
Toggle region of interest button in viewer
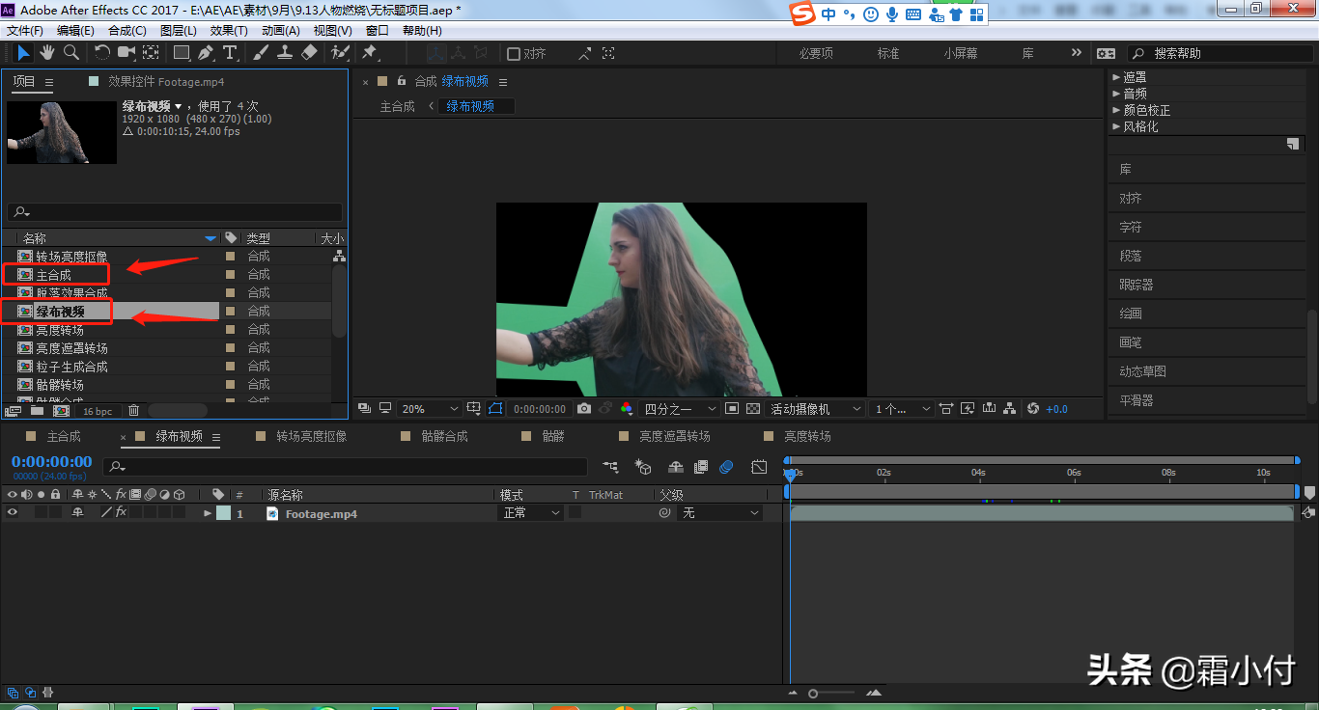[732, 409]
